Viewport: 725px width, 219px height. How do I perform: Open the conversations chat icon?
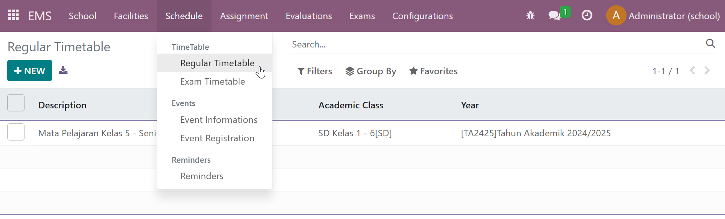tap(554, 16)
